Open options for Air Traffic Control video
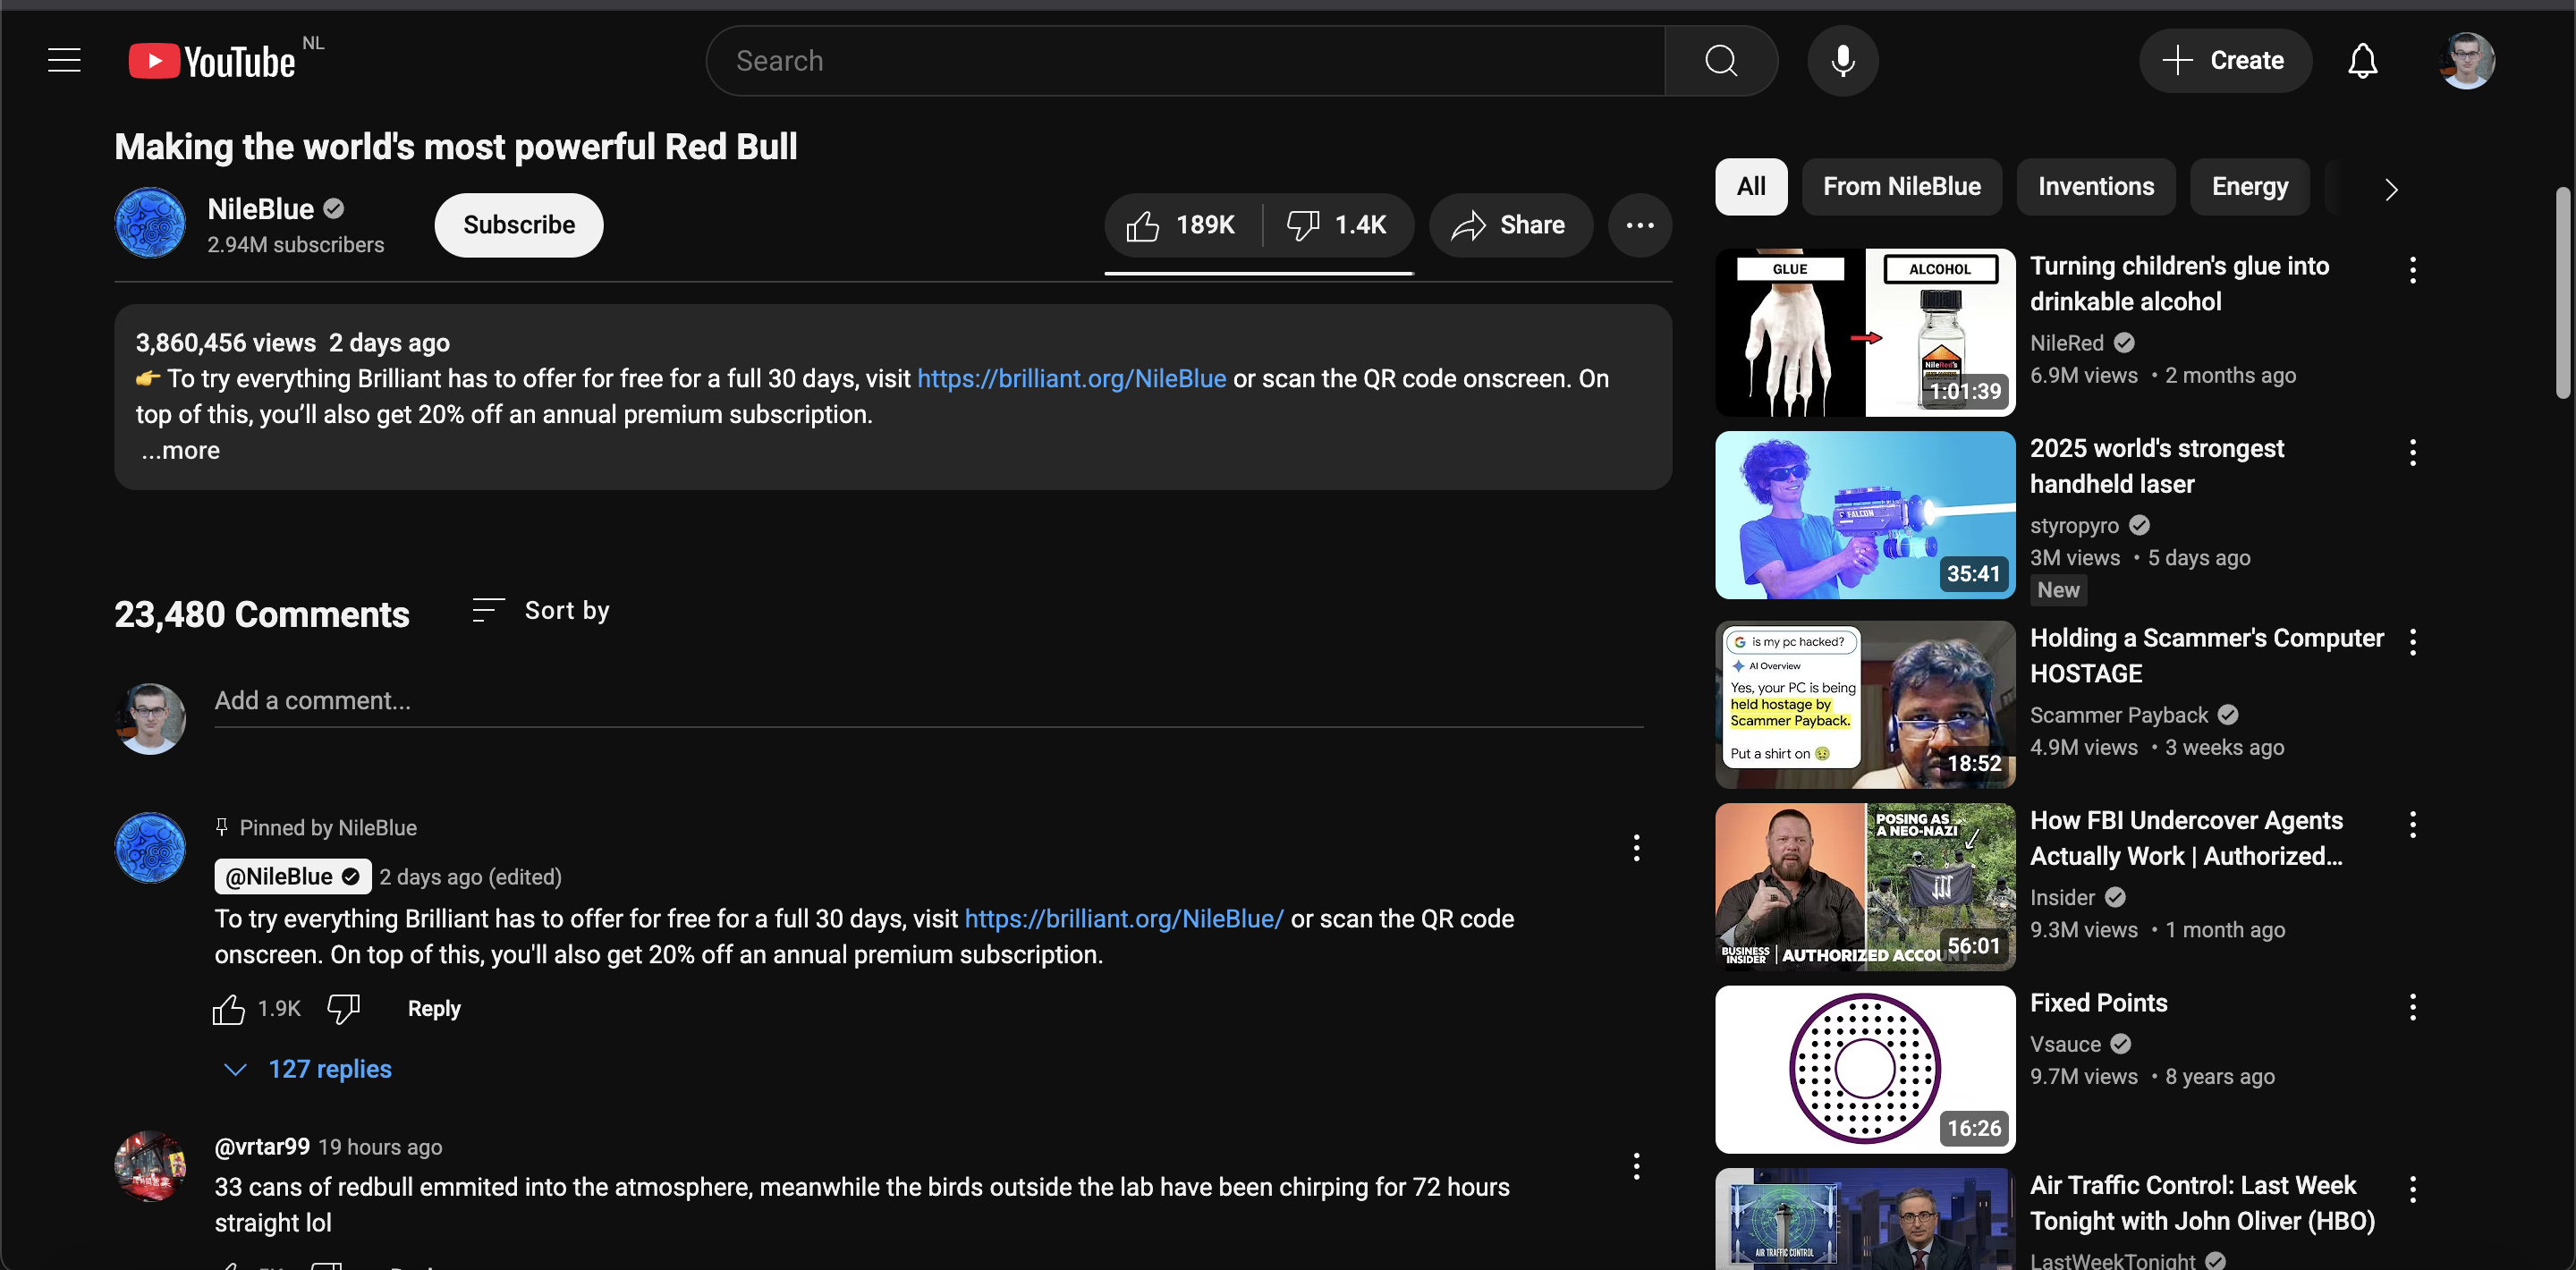 (2412, 1189)
